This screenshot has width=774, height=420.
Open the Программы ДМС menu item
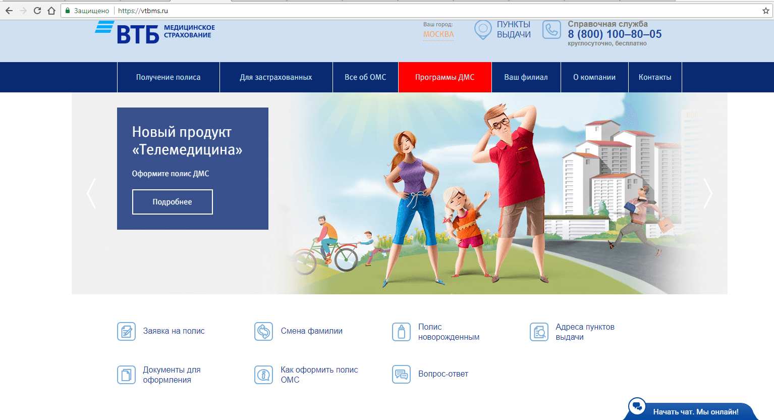445,77
